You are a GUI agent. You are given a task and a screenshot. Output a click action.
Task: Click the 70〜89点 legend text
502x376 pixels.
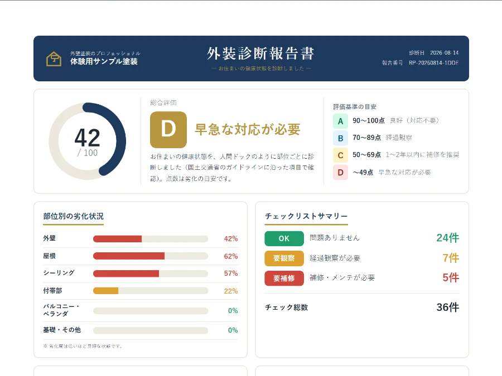(366, 138)
